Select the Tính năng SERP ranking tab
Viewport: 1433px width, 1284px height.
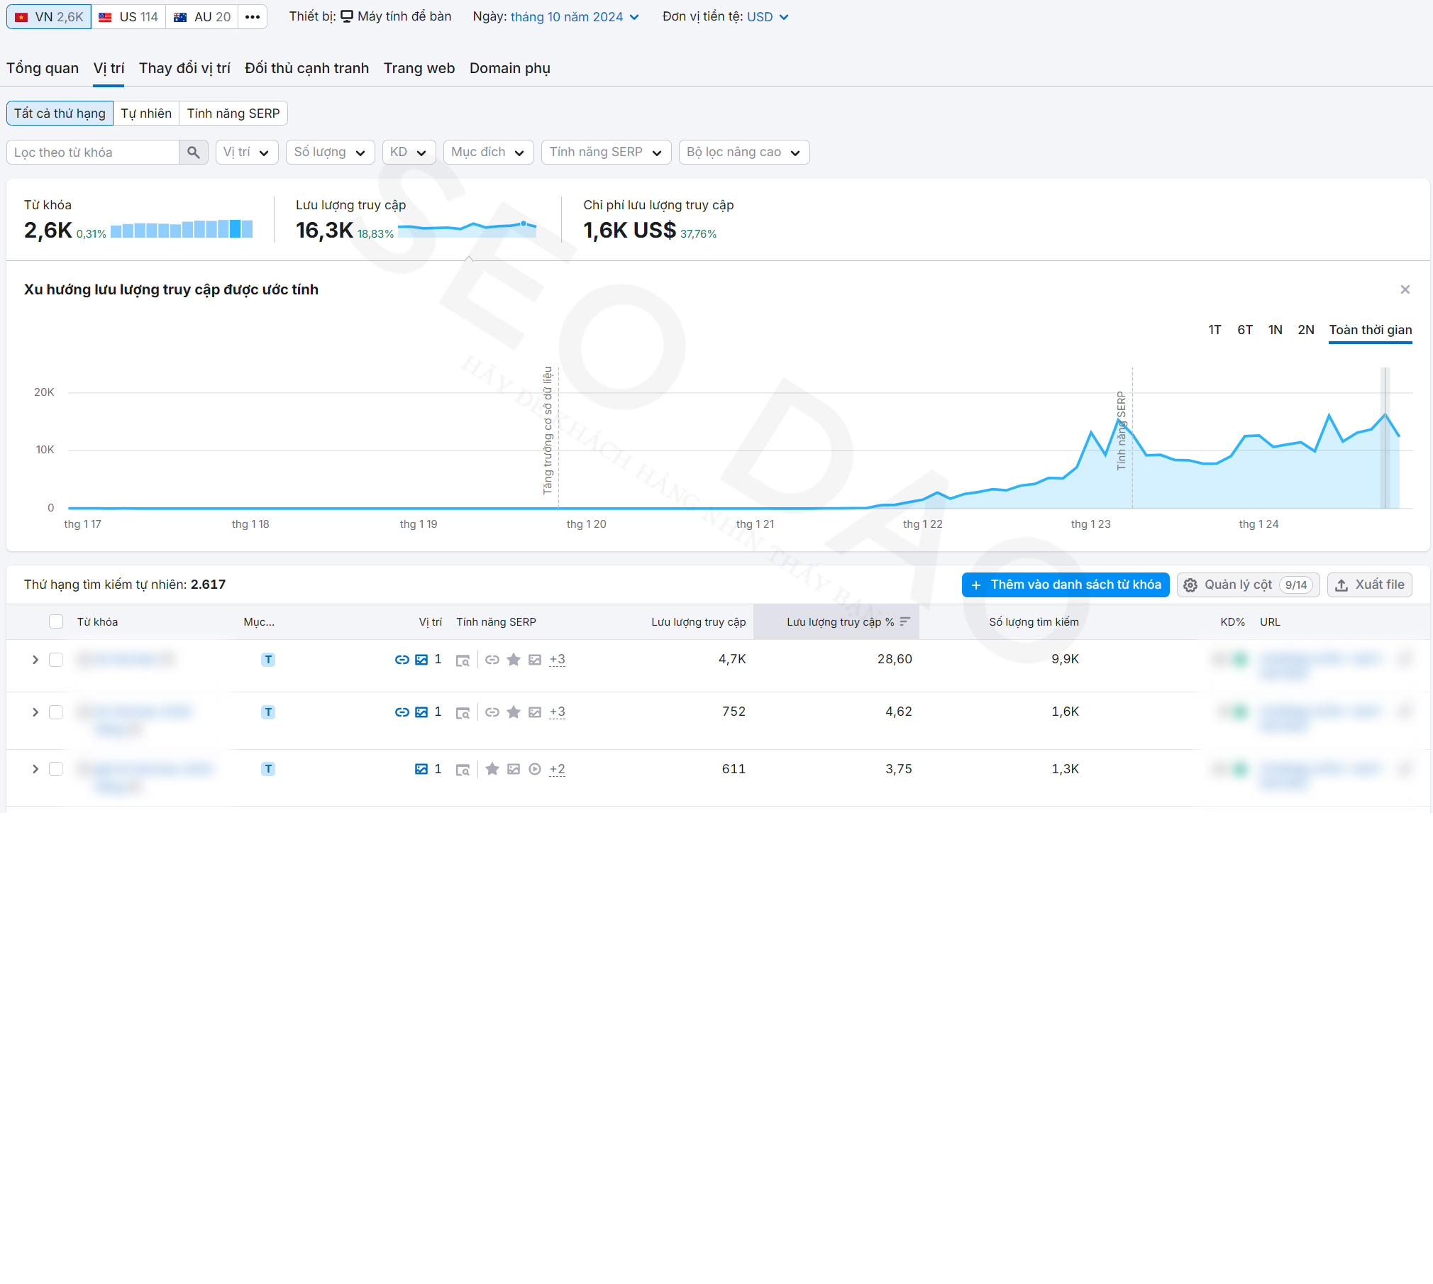click(233, 114)
